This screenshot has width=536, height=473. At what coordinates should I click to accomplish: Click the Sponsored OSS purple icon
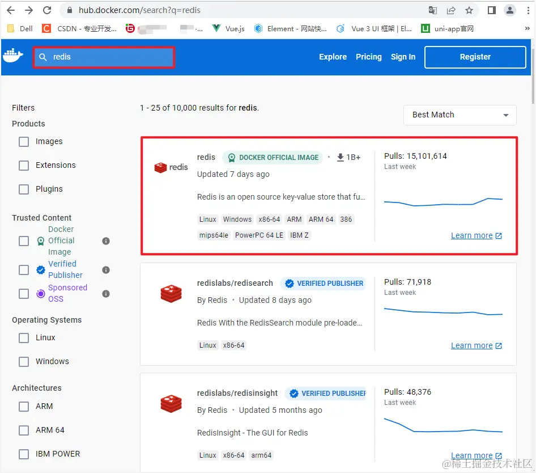tap(41, 294)
